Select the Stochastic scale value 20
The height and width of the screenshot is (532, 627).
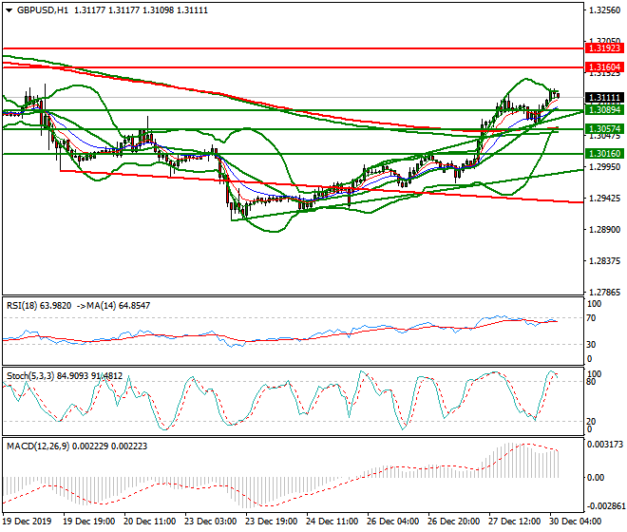(x=591, y=421)
